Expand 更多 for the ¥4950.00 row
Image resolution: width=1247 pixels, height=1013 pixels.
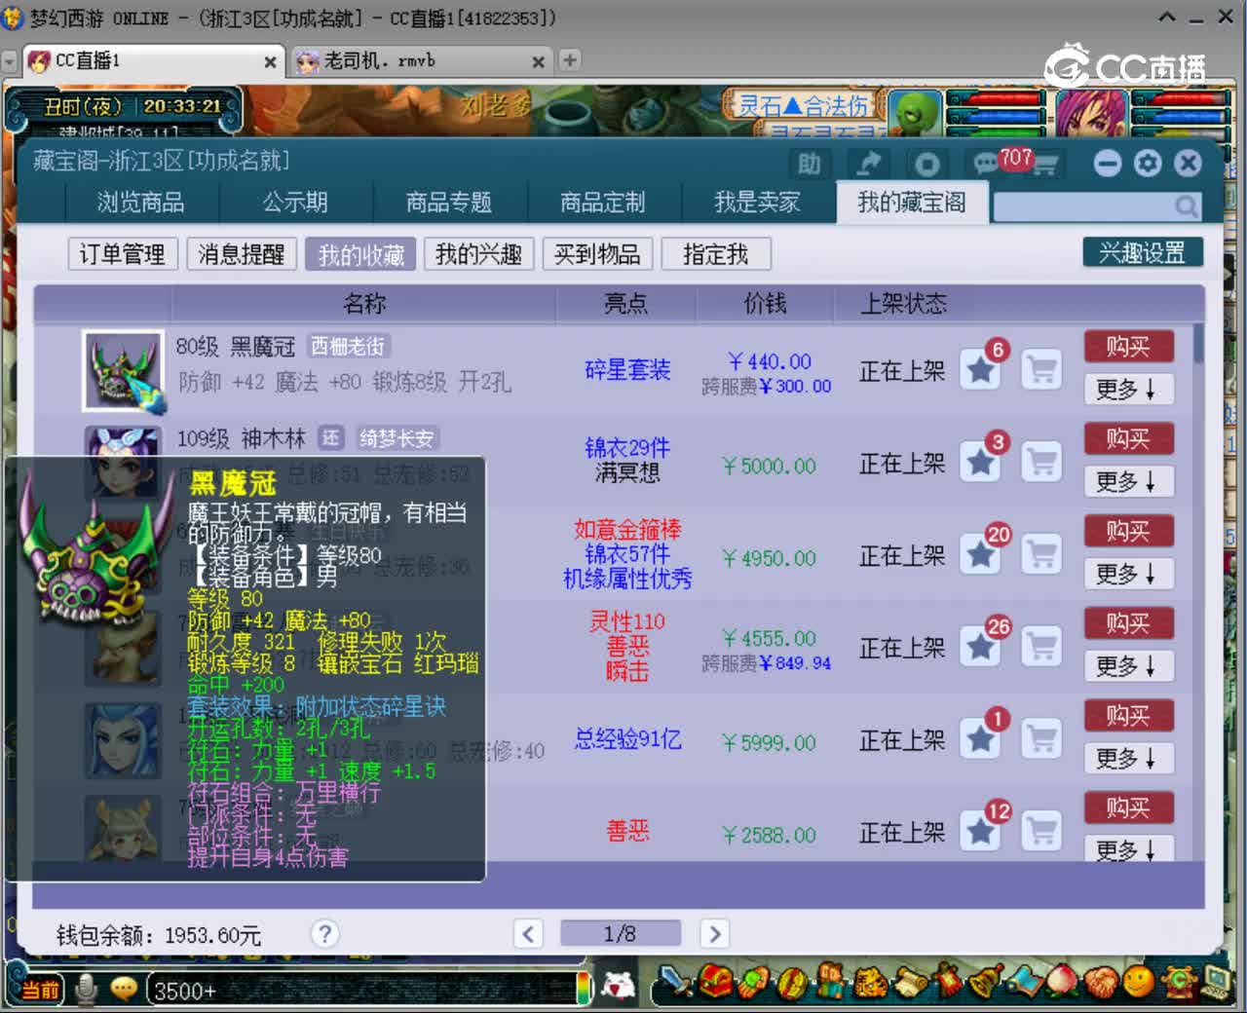pos(1128,574)
